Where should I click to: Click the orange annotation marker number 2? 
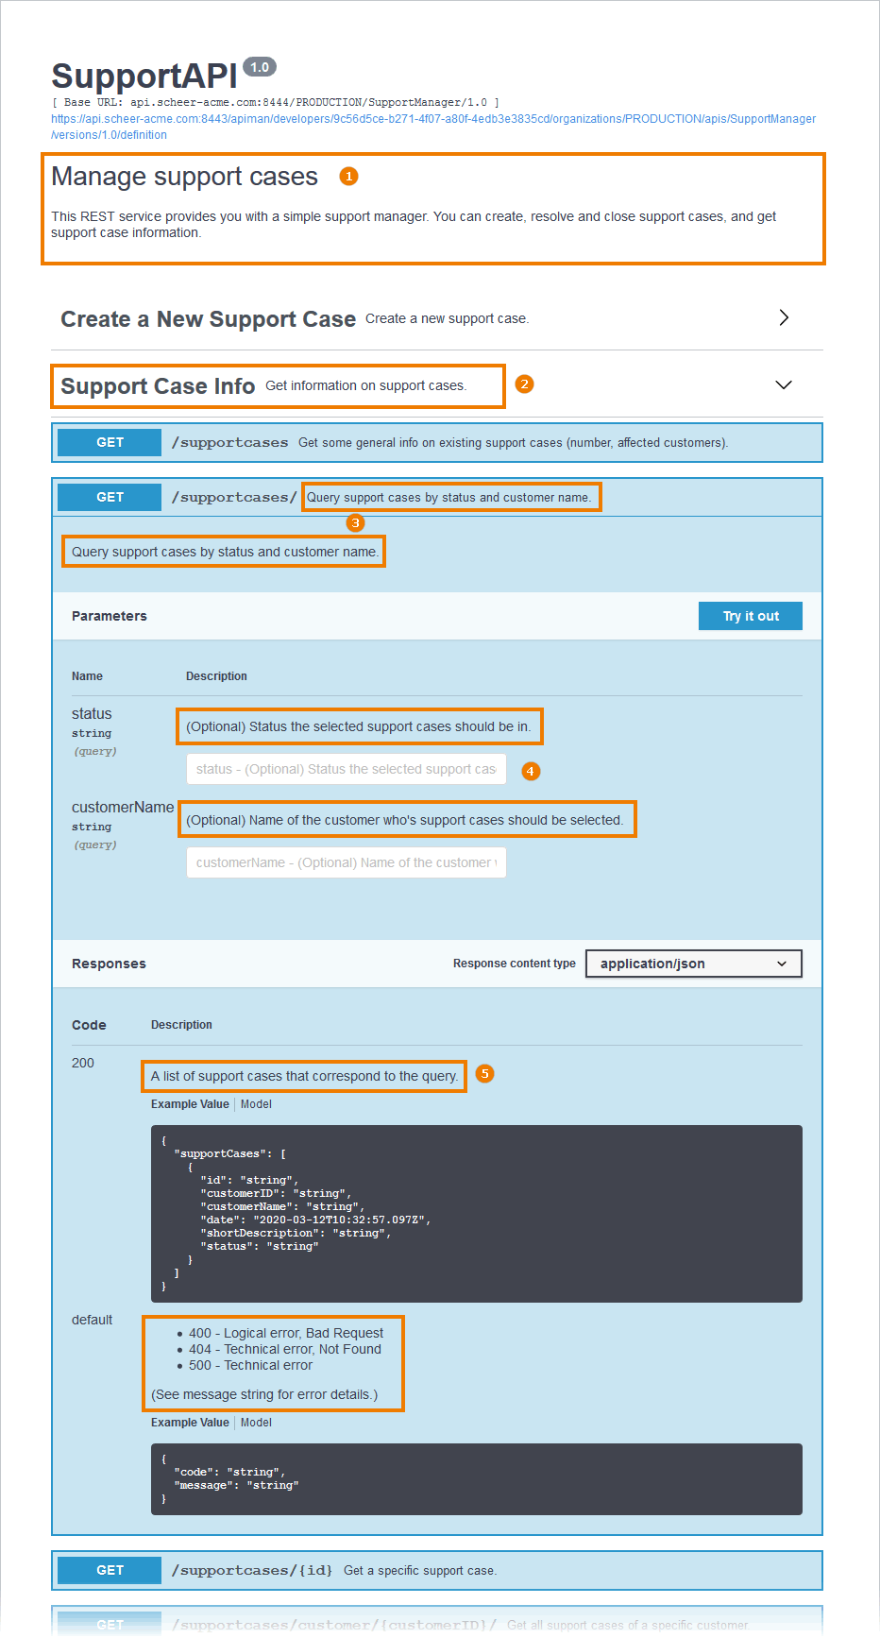click(525, 384)
